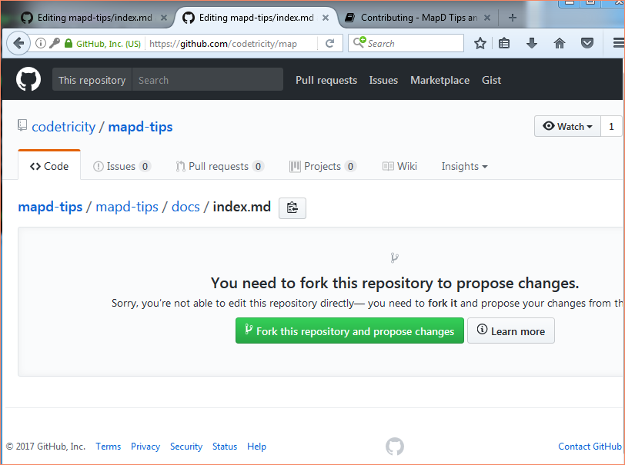Open the Security footer link
Screen dimensions: 625x465
coord(186,447)
